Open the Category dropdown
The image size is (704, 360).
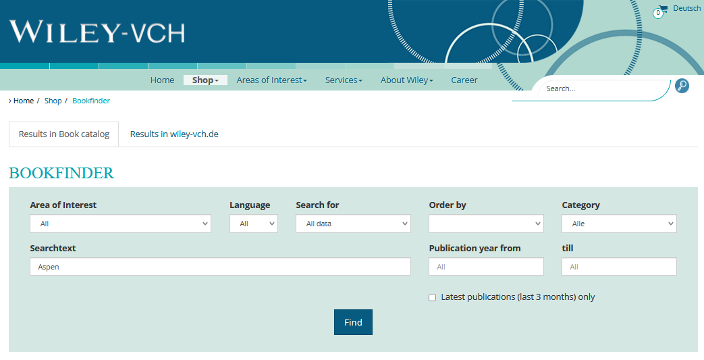point(619,224)
